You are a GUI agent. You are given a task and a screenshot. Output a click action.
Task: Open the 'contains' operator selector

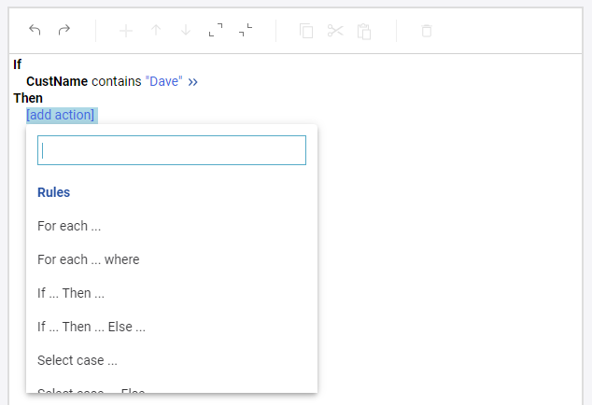(x=116, y=82)
